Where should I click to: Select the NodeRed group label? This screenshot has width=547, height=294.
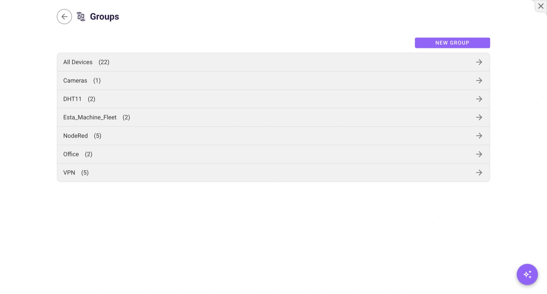(76, 136)
